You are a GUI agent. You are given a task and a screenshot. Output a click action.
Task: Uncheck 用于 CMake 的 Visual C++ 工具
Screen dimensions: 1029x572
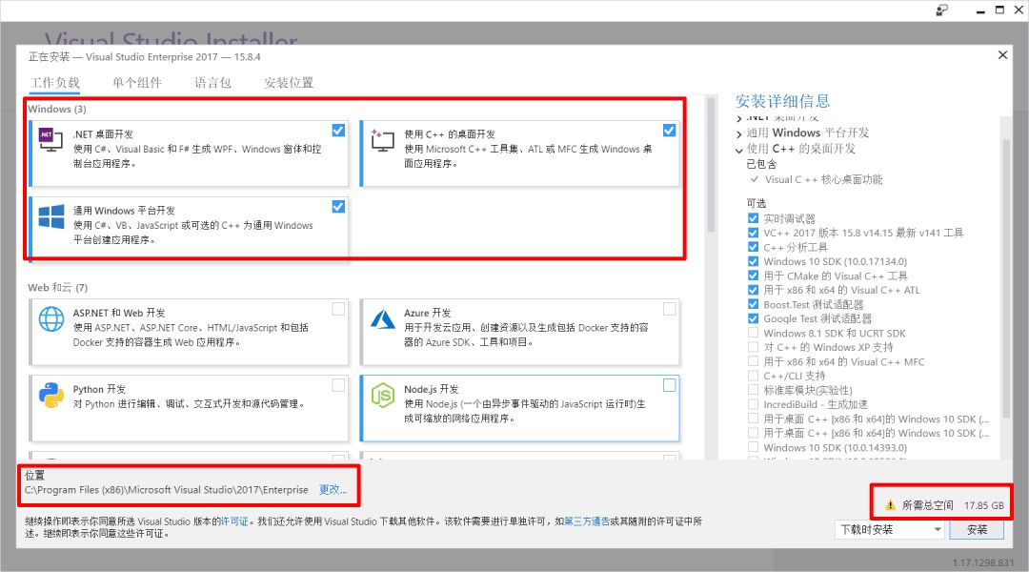(753, 276)
